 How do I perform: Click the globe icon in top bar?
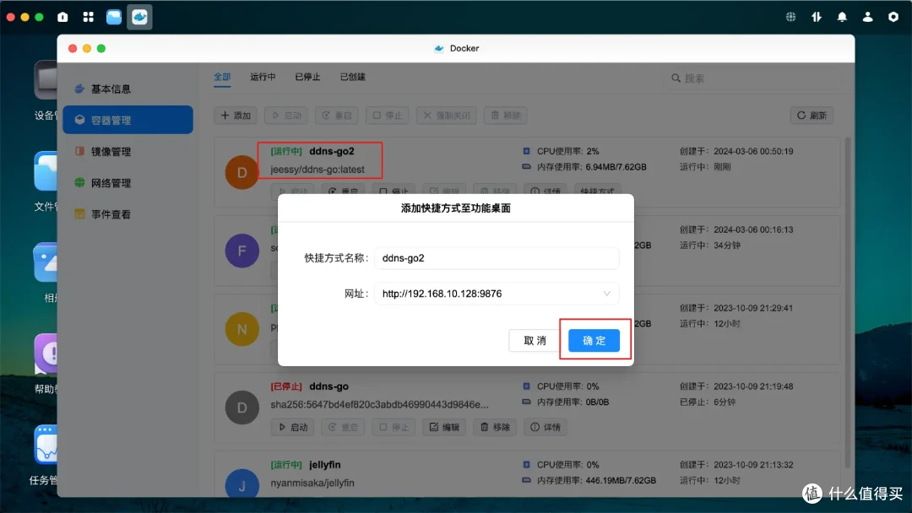pos(790,17)
